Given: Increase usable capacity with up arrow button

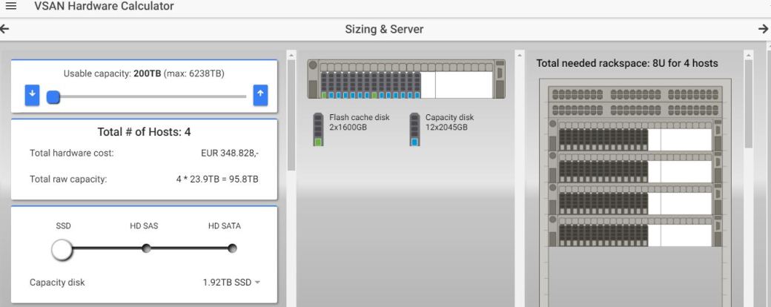Looking at the screenshot, I should (x=261, y=95).
